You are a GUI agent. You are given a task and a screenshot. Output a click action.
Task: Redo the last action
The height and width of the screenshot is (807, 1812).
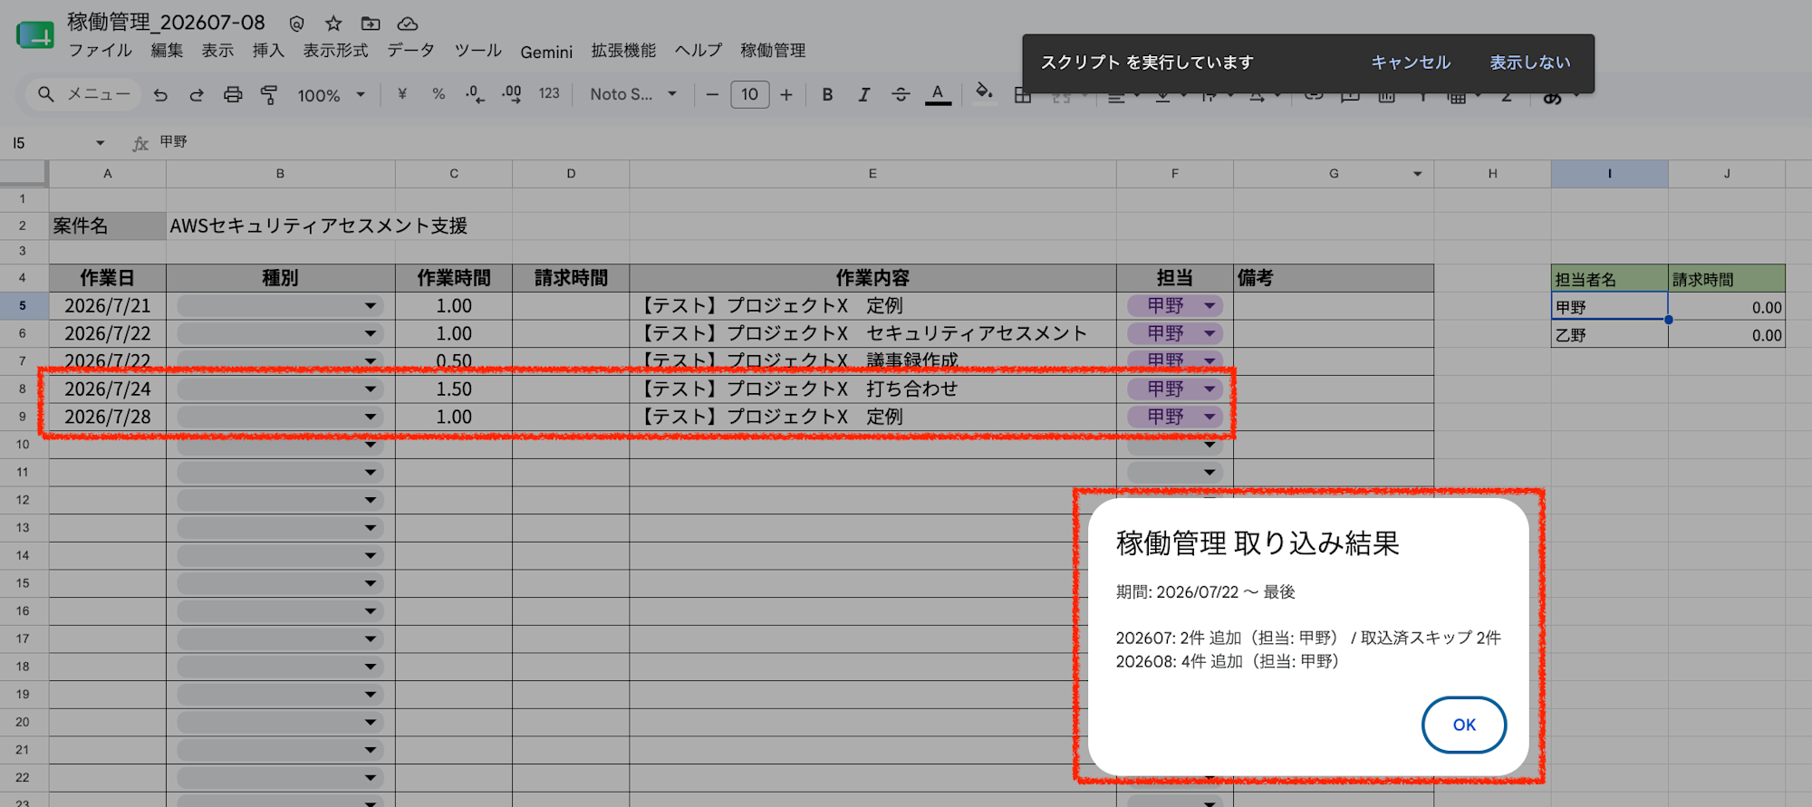(x=197, y=95)
